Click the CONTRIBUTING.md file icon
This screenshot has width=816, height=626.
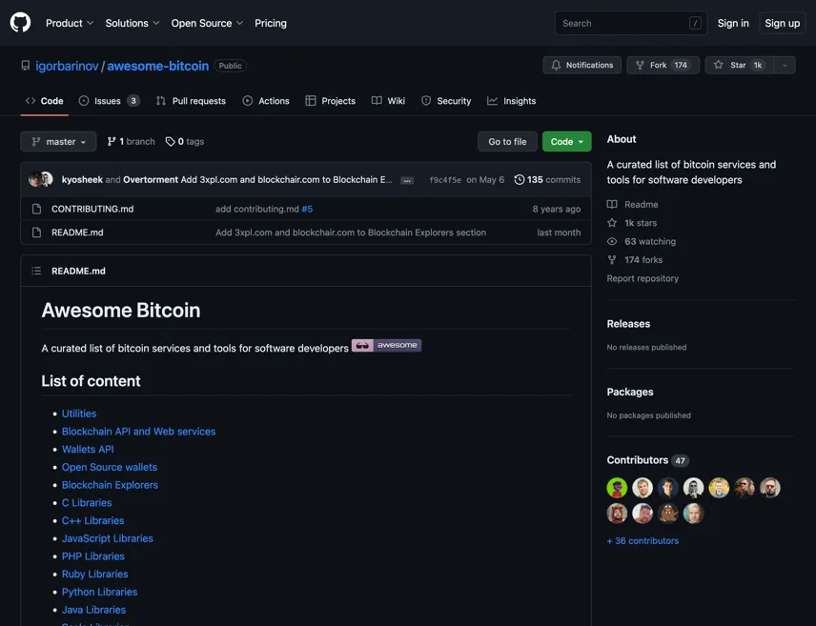(36, 209)
